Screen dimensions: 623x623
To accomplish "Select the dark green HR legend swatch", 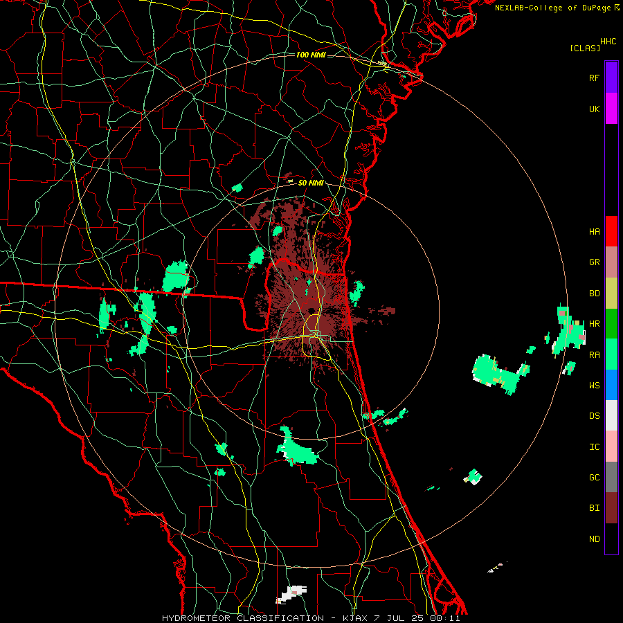I will pos(611,323).
